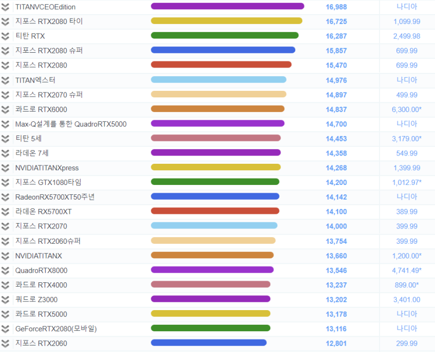
Task: Open the 1,399.99 price link
Action: 407,168
